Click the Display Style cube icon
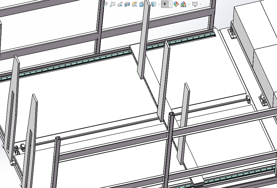277x188 pixels. (x=154, y=4)
